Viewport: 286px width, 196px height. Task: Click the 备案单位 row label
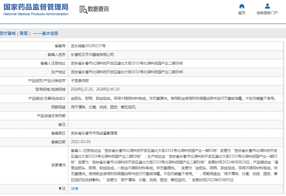click(58, 133)
